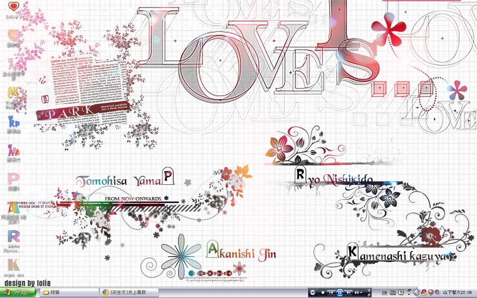The width and height of the screenshot is (477, 298).
Task: Switch to the [庆生文] browser taskbar window
Action: [x=129, y=292]
